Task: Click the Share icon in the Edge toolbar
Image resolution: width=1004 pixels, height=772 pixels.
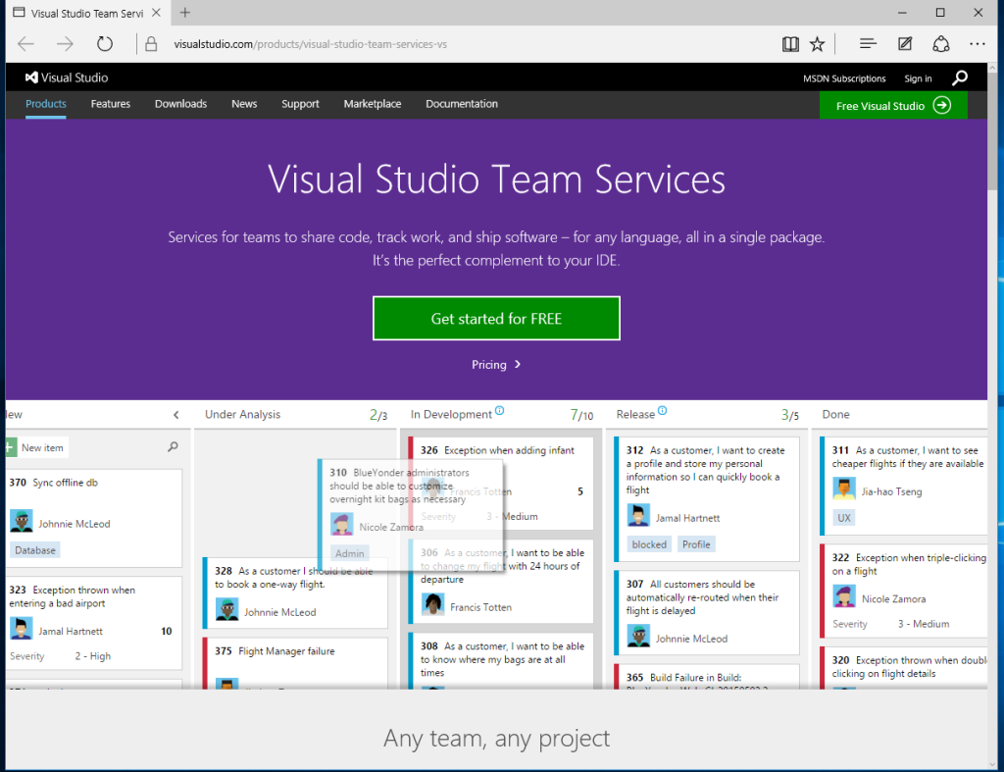Action: click(941, 43)
